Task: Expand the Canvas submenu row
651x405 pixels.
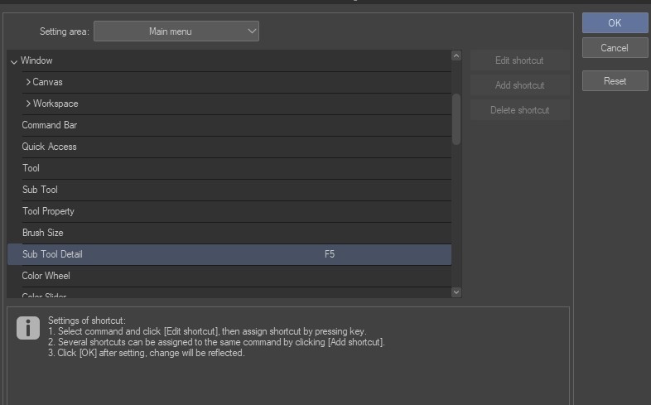Action: 28,82
